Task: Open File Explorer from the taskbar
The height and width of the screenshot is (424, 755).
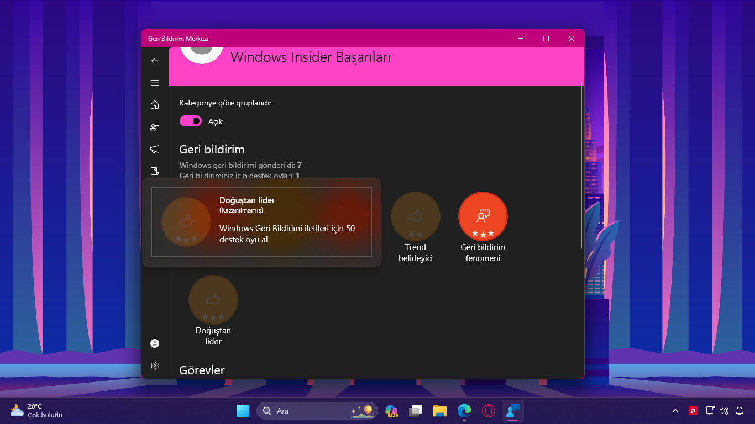Action: [x=440, y=411]
